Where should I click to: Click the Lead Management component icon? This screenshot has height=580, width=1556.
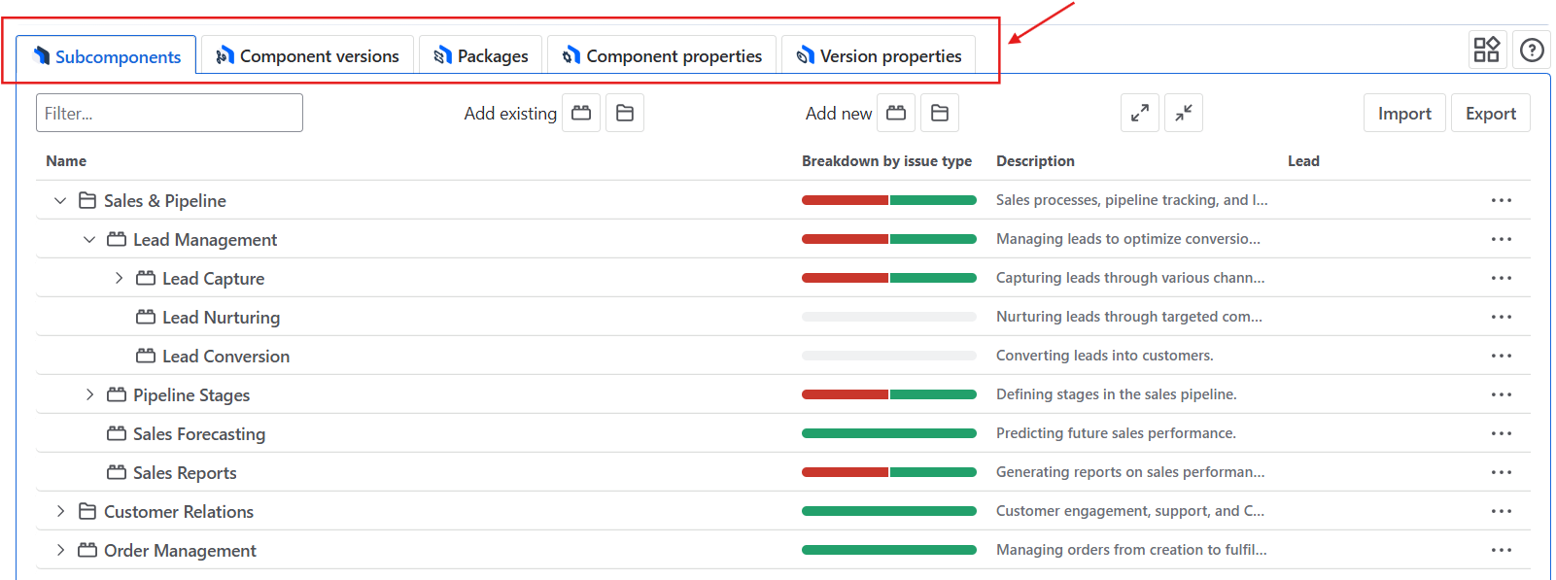point(117,239)
